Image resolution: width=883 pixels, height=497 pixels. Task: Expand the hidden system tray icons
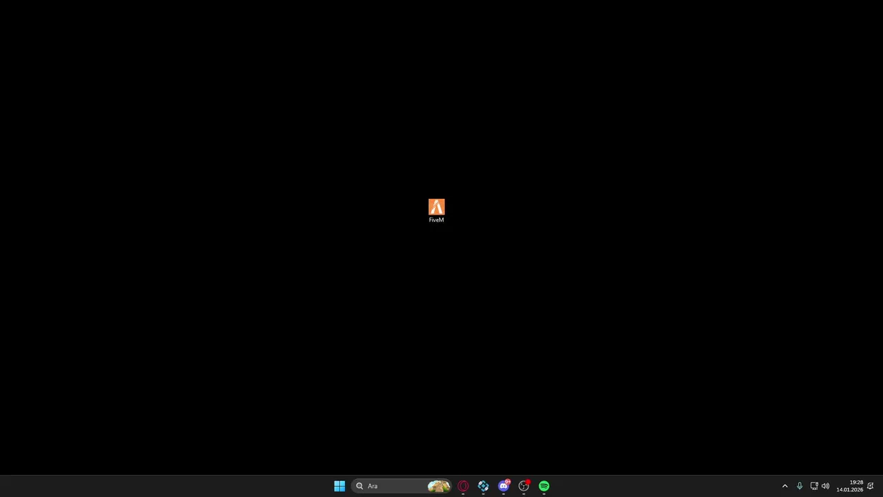784,486
